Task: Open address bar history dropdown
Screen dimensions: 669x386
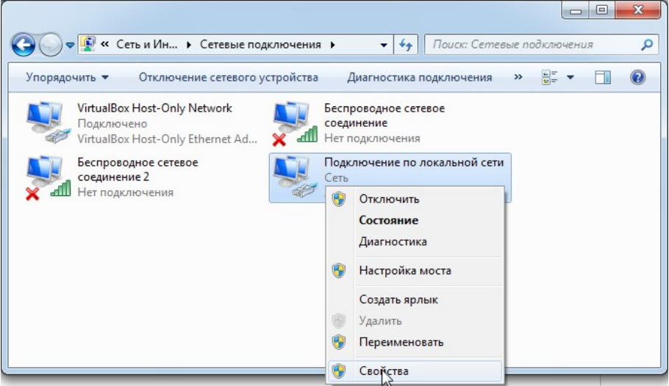Action: coord(384,45)
